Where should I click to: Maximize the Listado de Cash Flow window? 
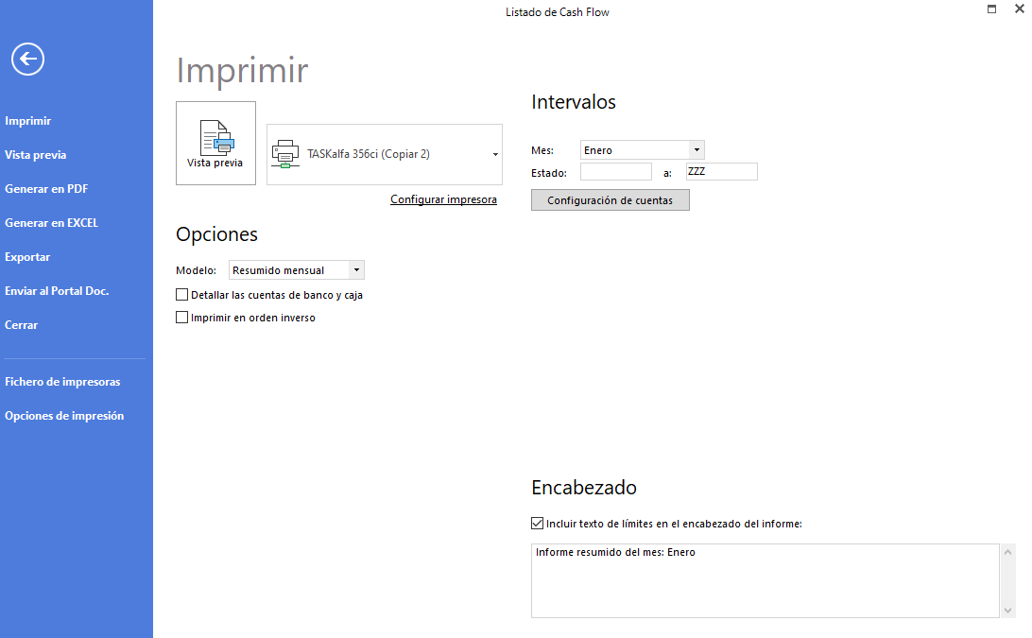(992, 9)
